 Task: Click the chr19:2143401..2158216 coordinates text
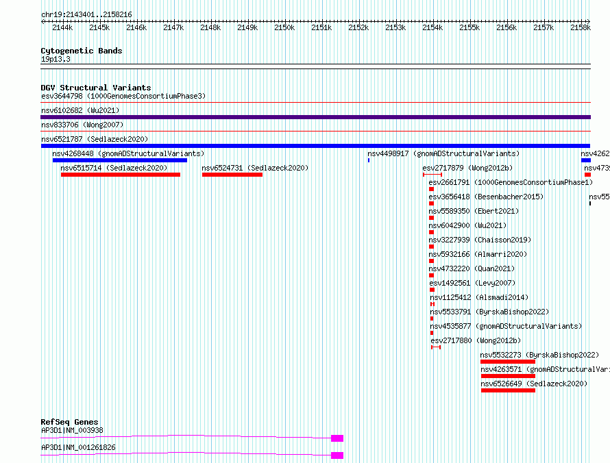pyautogui.click(x=86, y=14)
